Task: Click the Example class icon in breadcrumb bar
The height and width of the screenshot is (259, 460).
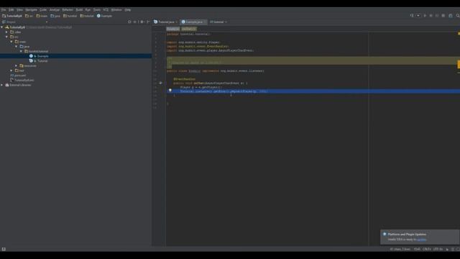Action: pos(98,16)
